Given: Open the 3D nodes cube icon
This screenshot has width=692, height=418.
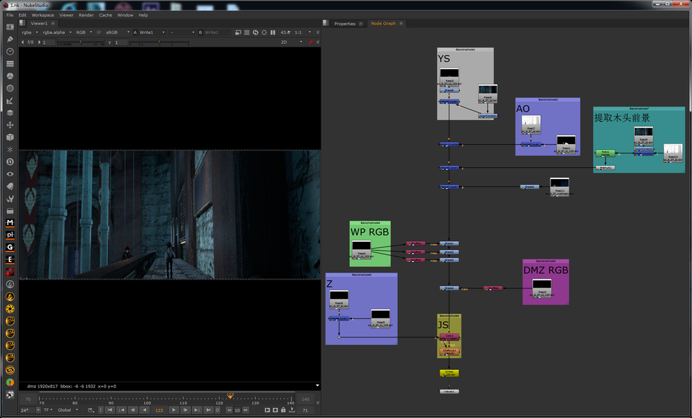Looking at the screenshot, I should (x=10, y=137).
